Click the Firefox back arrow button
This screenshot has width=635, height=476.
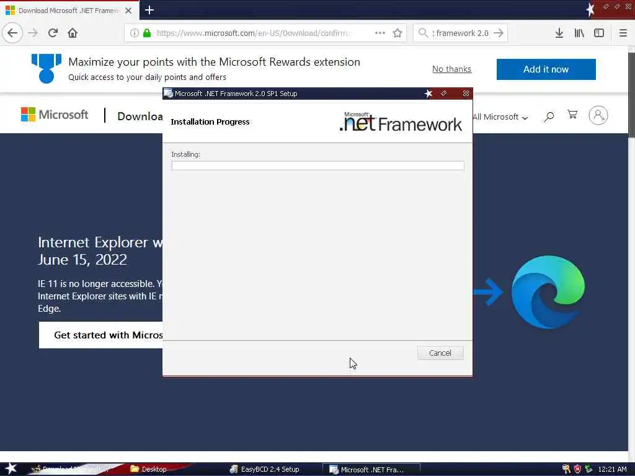point(12,33)
